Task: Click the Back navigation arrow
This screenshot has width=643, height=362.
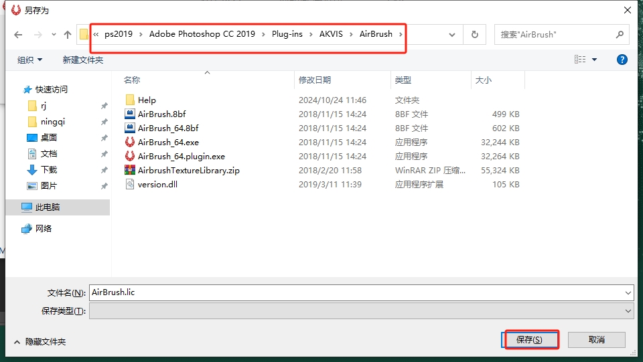Action: (x=18, y=35)
